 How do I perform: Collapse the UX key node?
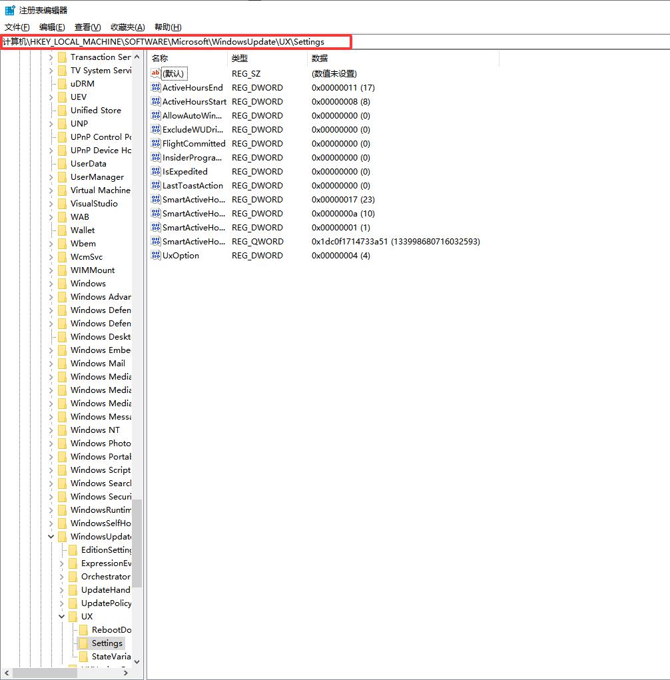(x=62, y=617)
